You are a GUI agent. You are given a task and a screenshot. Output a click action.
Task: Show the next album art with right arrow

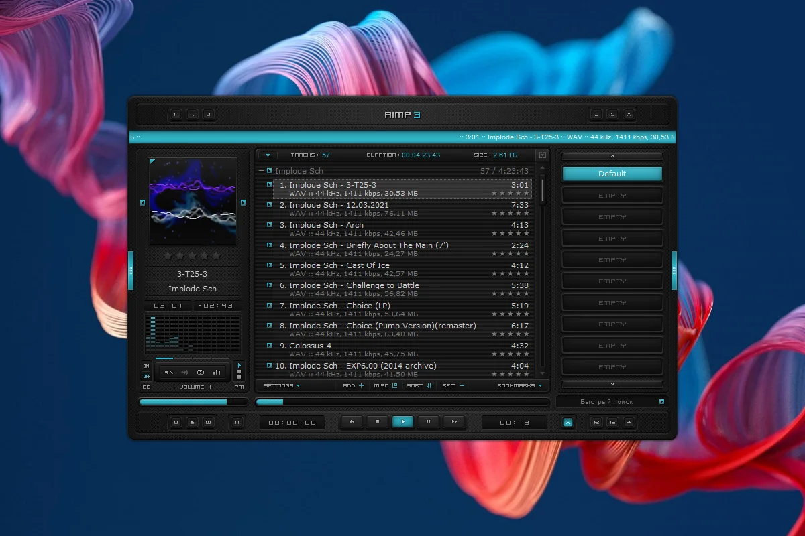pyautogui.click(x=243, y=202)
